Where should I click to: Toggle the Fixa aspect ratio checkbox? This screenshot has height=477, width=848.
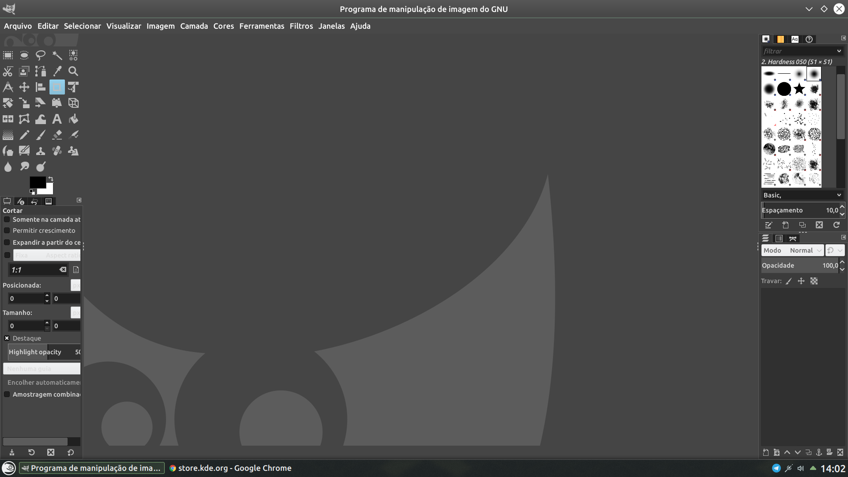click(7, 255)
